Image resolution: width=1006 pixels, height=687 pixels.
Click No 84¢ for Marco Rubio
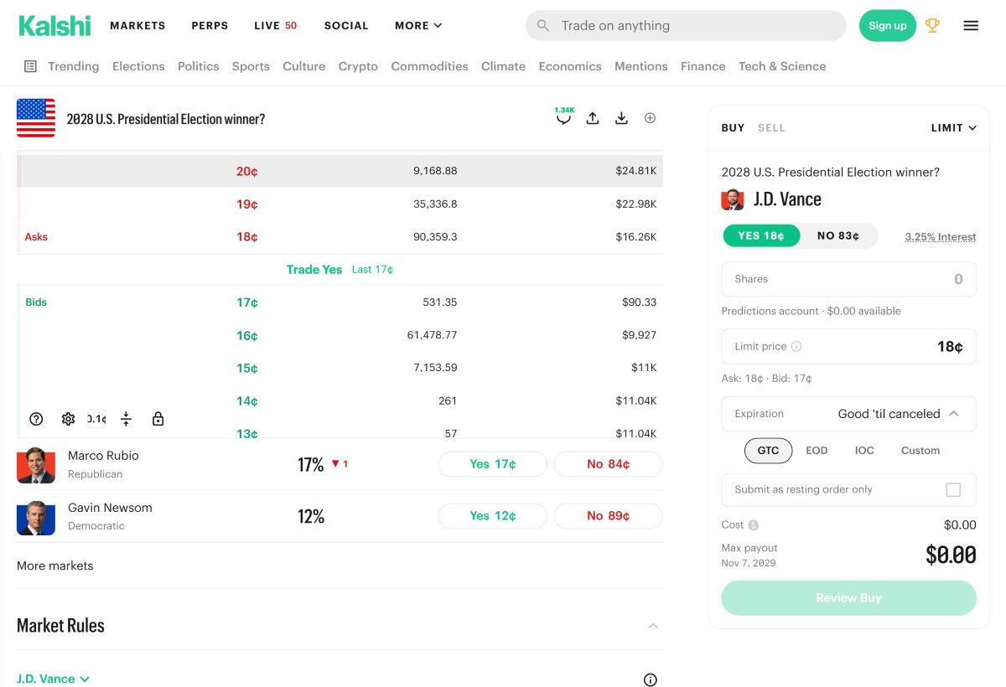609,464
